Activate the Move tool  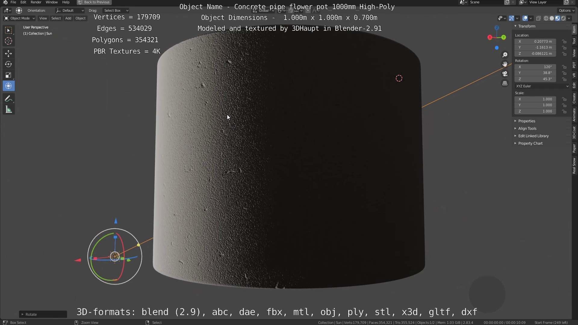coord(8,54)
